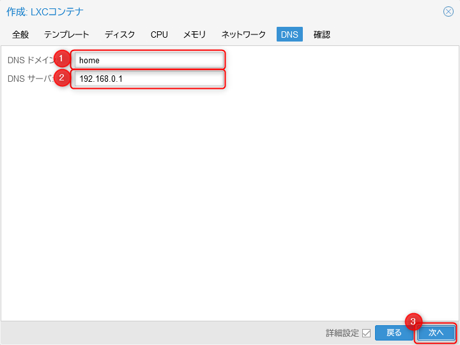The image size is (460, 345).
Task: Click the DNS サーバ label
Action: [29, 80]
